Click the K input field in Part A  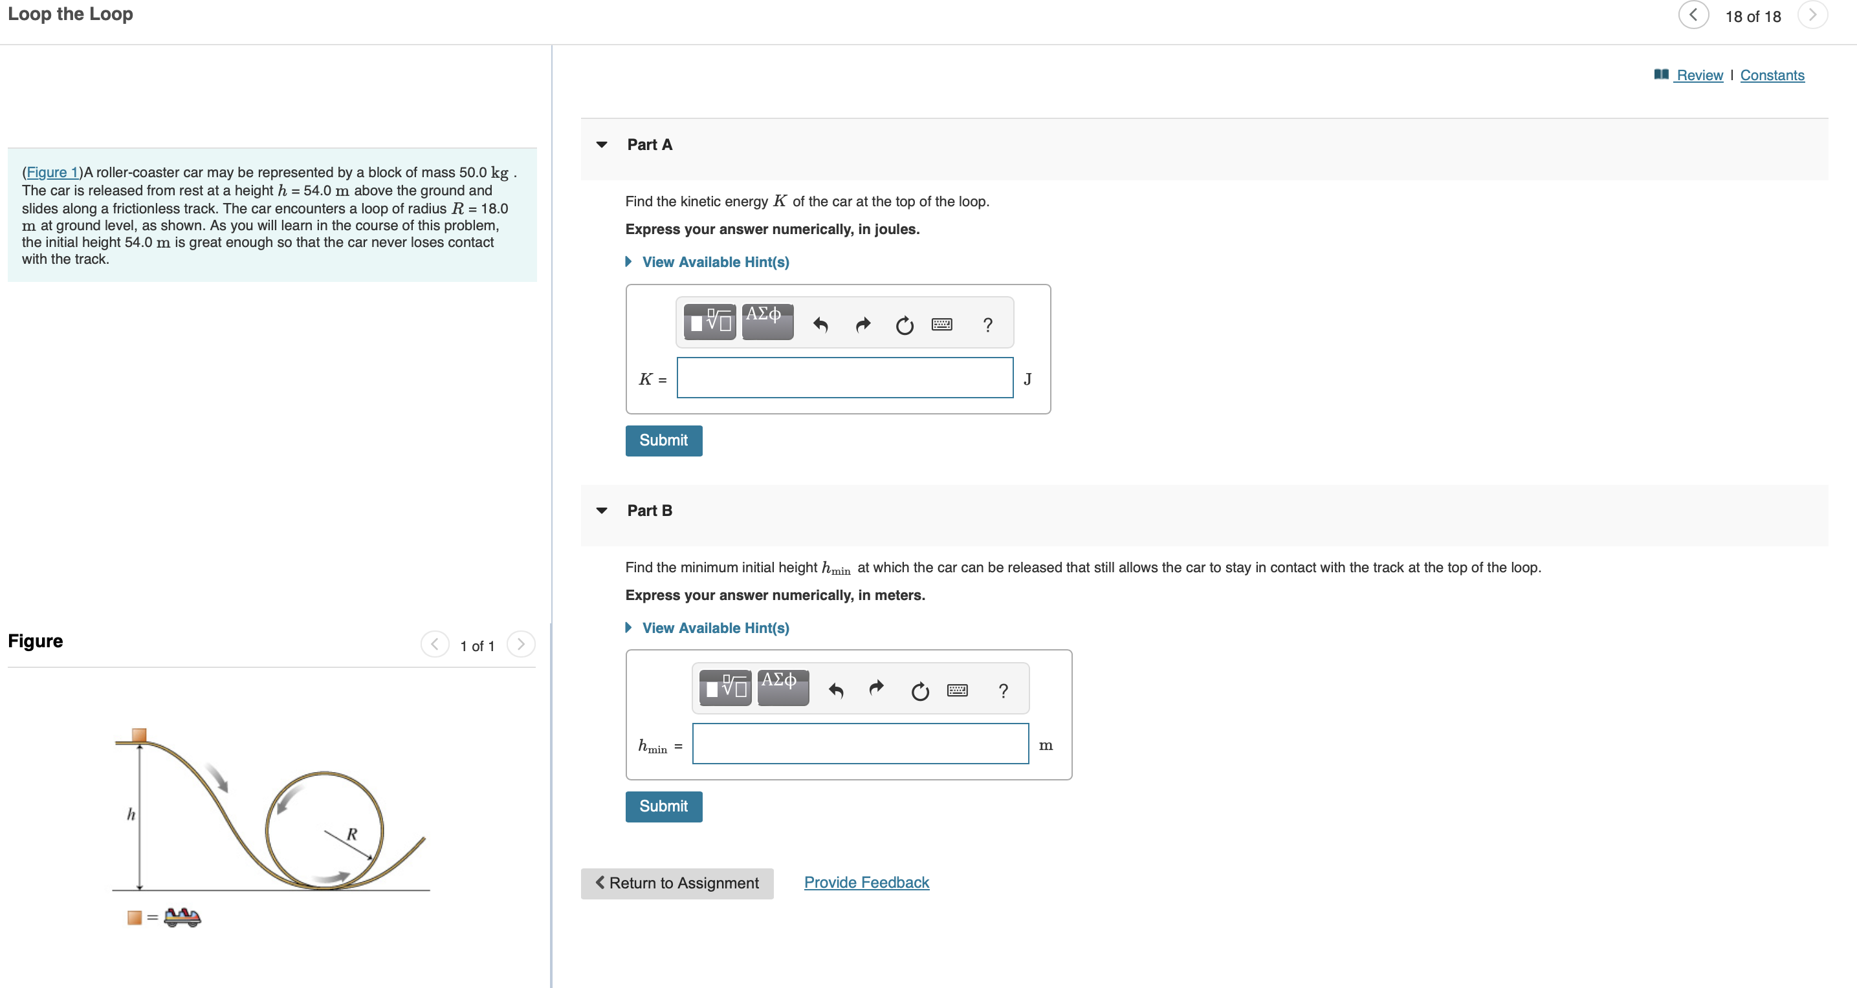coord(846,380)
